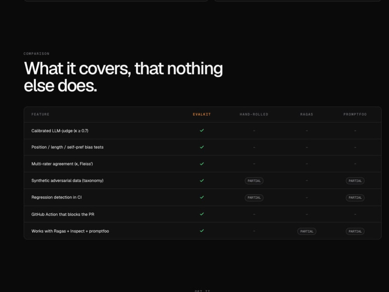Click Hand-rolled PARTIAL badge in Regression detection row
The width and height of the screenshot is (389, 292).
(x=254, y=198)
